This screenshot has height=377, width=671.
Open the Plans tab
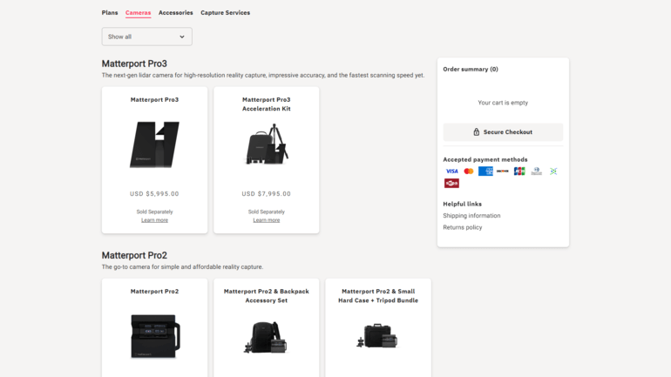[x=110, y=13]
